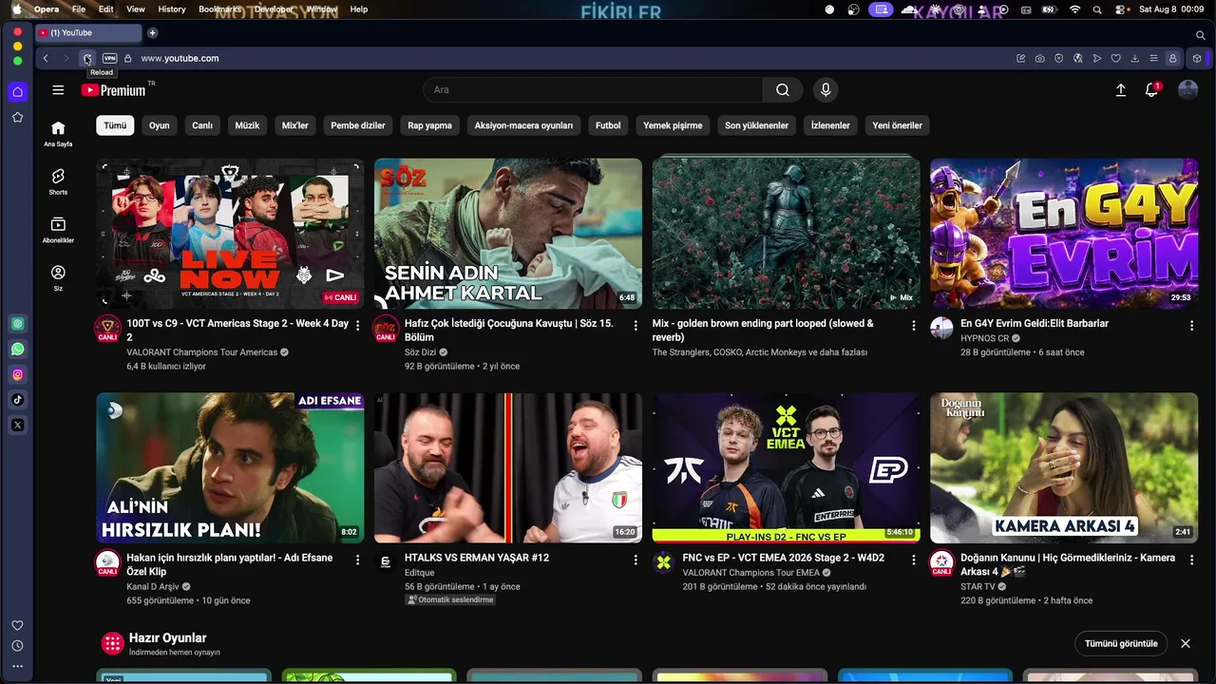The image size is (1216, 684).
Task: Add page to bookmarks with heart icon
Action: 1116,58
